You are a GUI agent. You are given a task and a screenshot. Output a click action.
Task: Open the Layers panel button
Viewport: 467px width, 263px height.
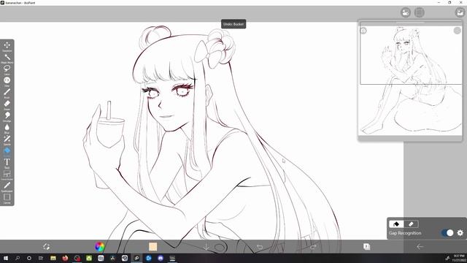click(366, 247)
